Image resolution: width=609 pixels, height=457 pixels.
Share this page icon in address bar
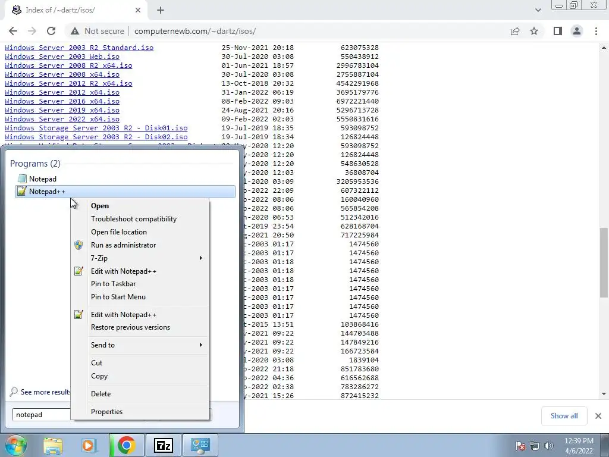515,31
